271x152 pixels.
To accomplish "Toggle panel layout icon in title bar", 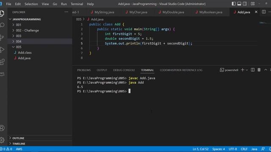I will coord(239,4).
